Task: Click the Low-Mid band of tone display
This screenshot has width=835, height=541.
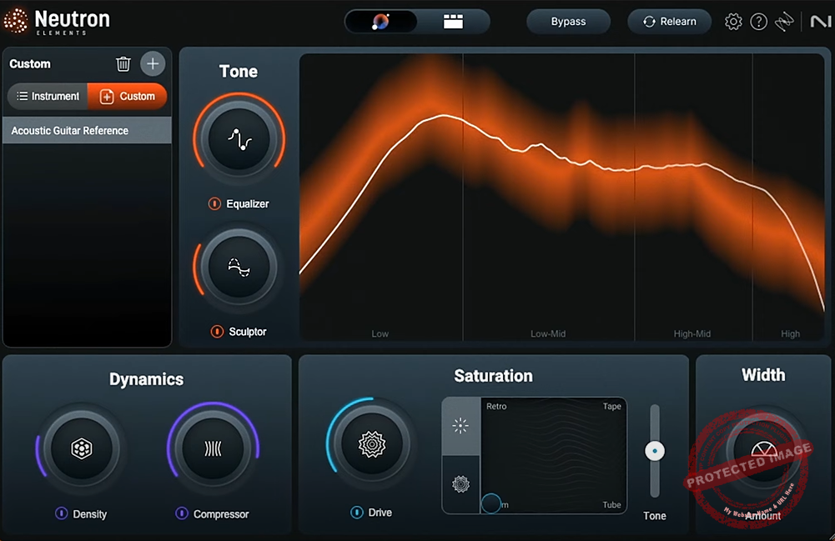Action: pos(549,197)
